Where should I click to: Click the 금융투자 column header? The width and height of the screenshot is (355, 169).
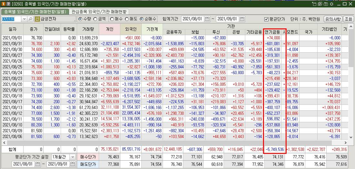[x=174, y=32]
